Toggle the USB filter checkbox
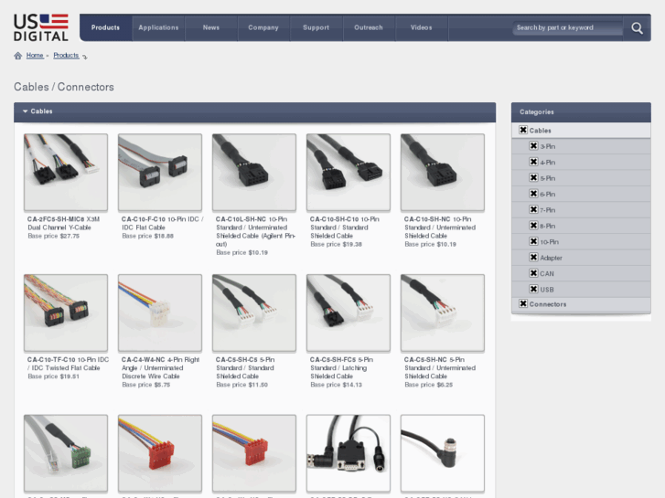Screen dimensions: 665x498 [533, 289]
